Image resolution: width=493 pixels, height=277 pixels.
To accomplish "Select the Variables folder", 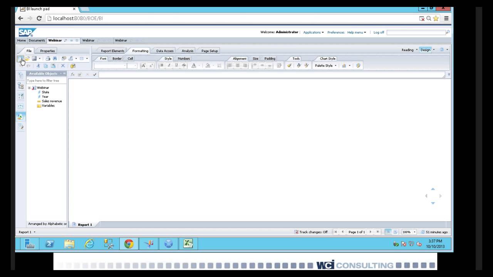I will click(x=45, y=106).
